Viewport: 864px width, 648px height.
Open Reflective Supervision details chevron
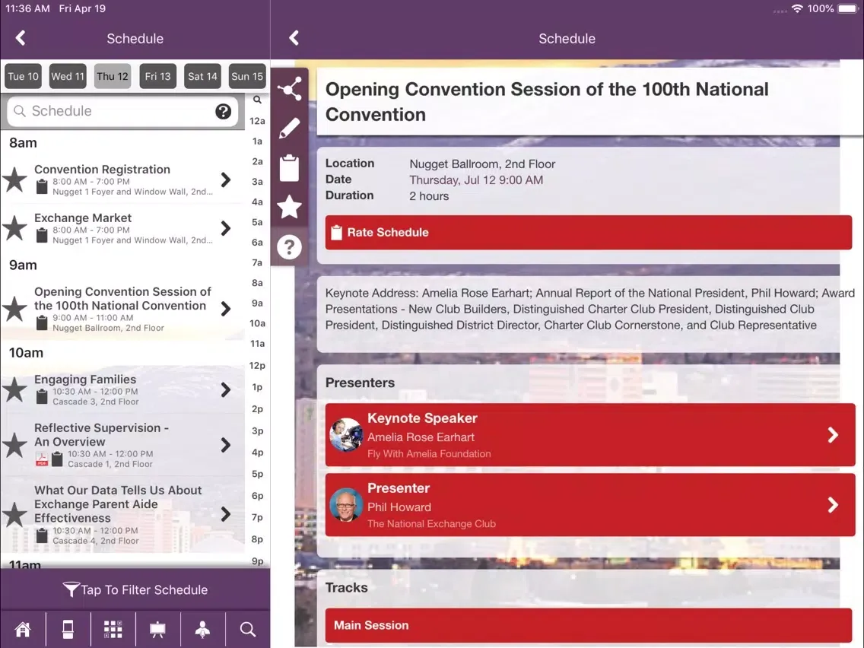click(x=225, y=445)
